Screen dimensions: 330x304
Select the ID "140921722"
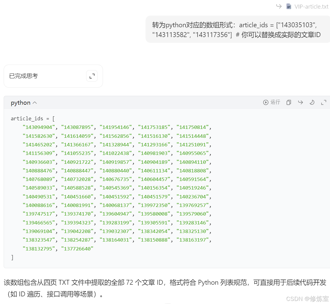click(78, 162)
